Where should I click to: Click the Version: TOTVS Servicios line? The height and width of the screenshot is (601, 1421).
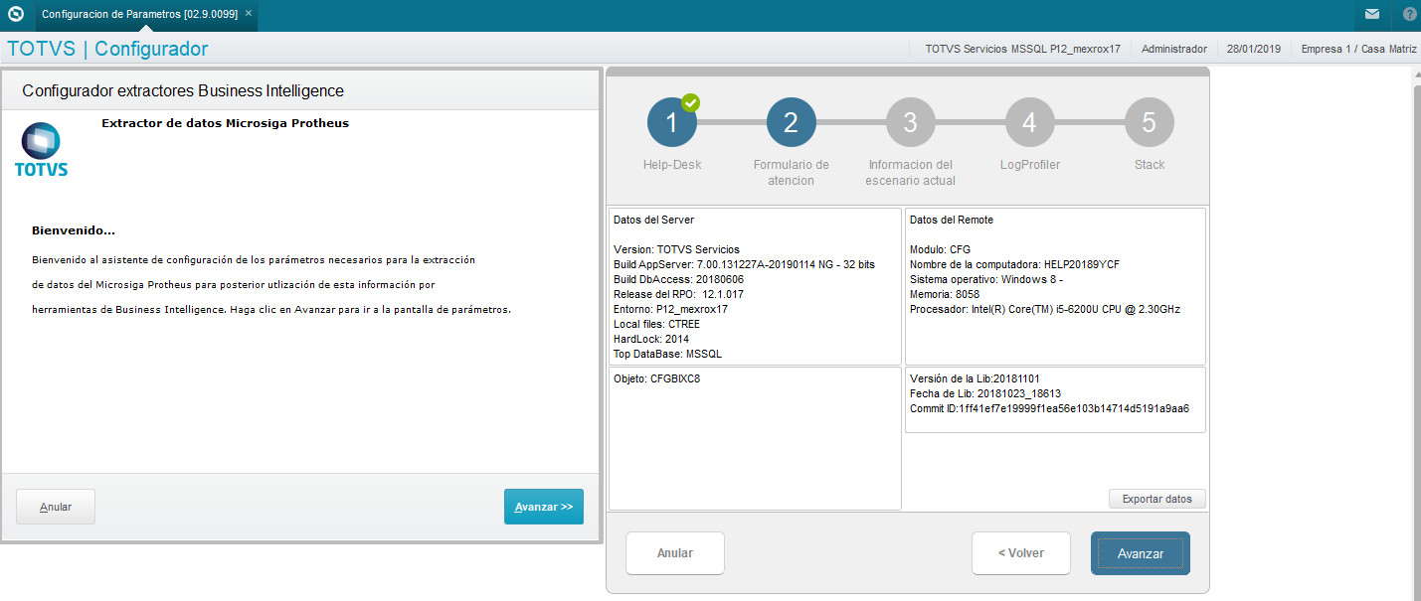677,249
